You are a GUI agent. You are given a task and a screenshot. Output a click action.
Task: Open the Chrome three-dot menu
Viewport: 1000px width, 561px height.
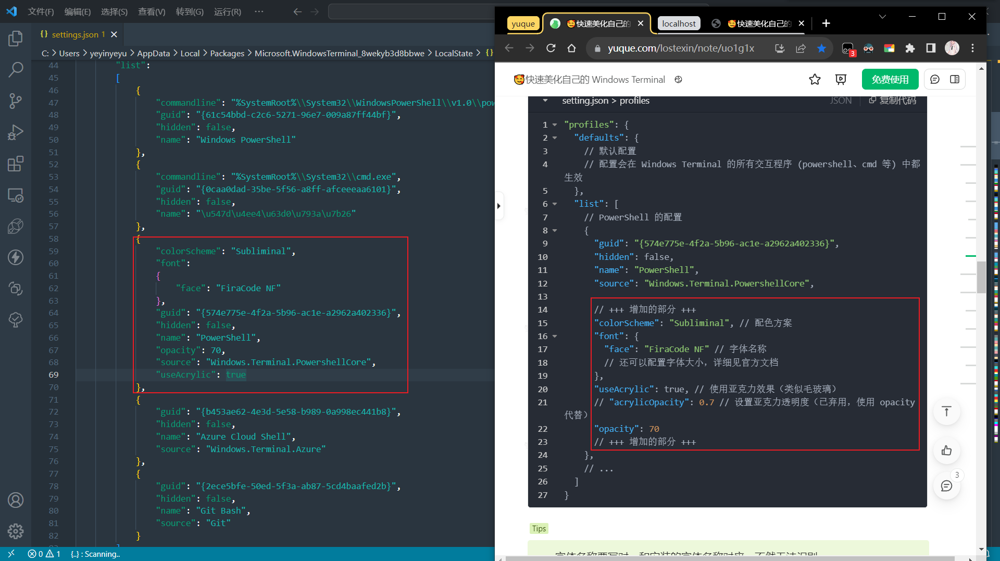pyautogui.click(x=972, y=48)
